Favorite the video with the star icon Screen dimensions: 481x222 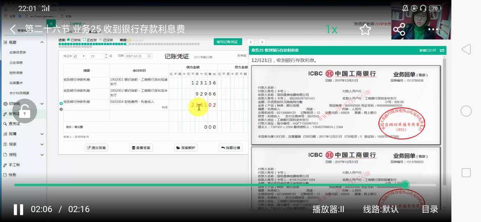click(x=365, y=30)
